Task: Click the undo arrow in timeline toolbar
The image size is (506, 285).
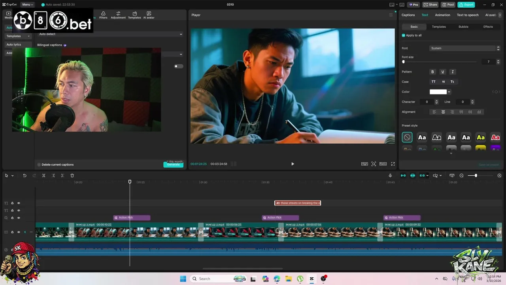Action: (25, 175)
